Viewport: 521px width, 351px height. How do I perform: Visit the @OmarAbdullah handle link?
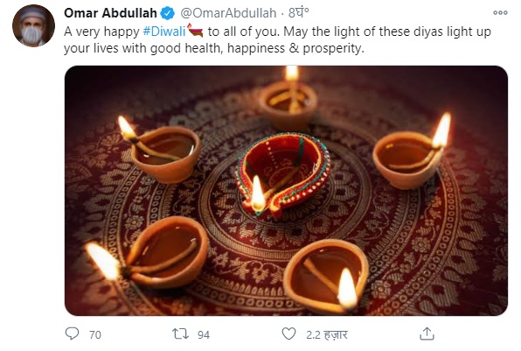click(228, 13)
